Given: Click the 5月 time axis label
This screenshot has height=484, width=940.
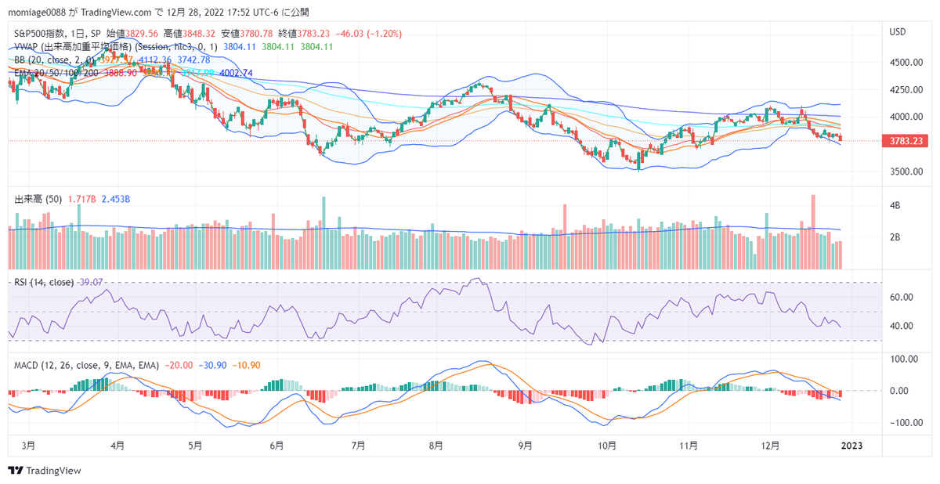Looking at the screenshot, I should point(196,445).
